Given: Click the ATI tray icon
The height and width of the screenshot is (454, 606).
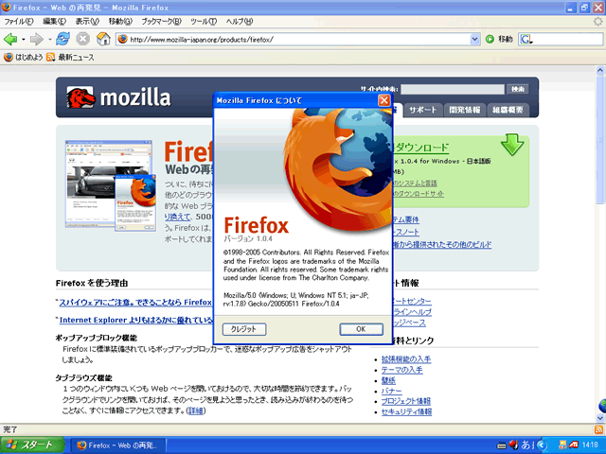Looking at the screenshot, I should [574, 445].
